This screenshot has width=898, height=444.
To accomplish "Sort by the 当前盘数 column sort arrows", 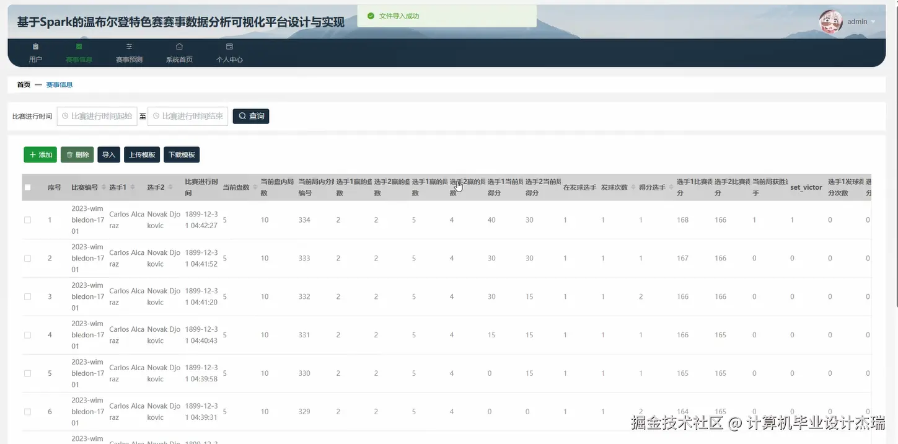I will (x=255, y=187).
